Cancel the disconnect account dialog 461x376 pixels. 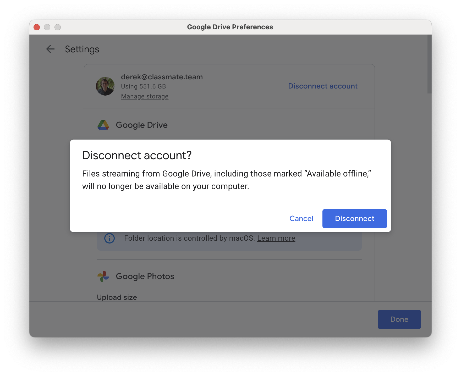301,218
